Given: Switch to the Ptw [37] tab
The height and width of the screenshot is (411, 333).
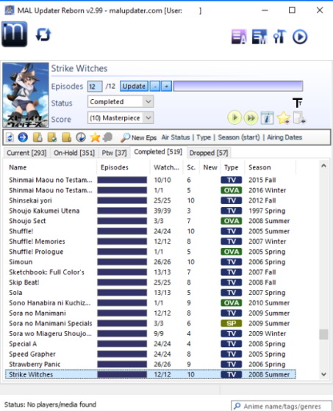Looking at the screenshot, I should (114, 153).
